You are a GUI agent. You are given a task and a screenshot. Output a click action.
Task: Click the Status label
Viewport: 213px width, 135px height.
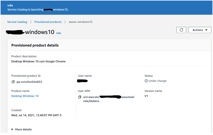pyautogui.click(x=149, y=76)
